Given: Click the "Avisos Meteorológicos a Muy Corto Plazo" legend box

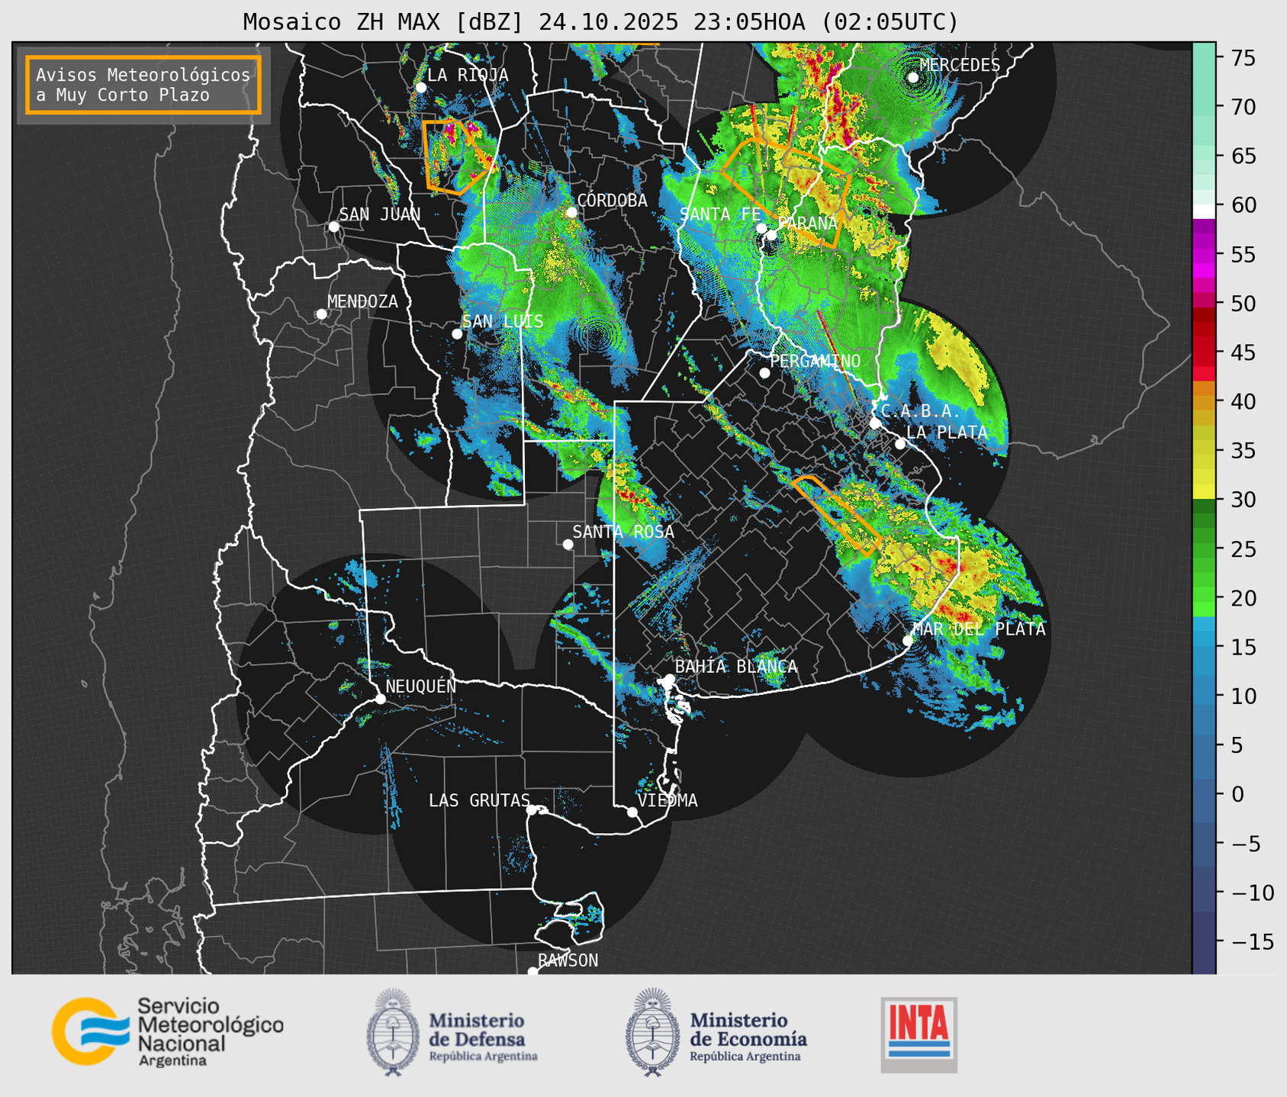Looking at the screenshot, I should tap(143, 85).
